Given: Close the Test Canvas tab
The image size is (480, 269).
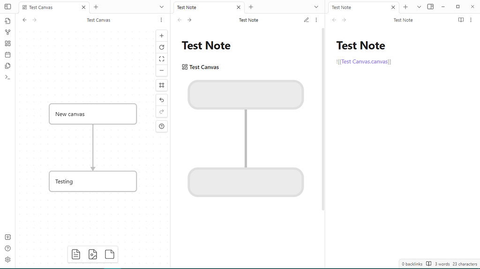Looking at the screenshot, I should [83, 7].
